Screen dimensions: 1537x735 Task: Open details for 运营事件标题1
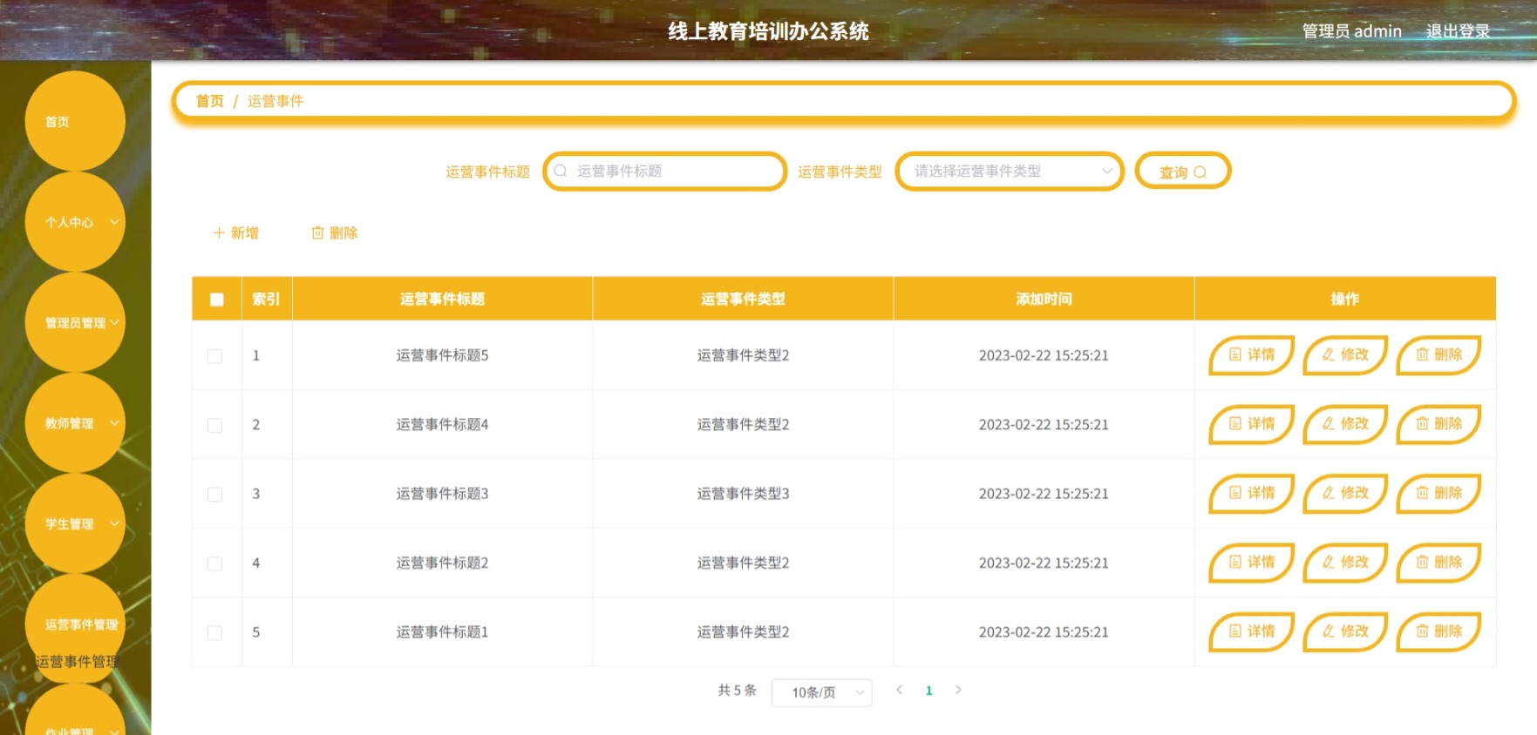(1251, 631)
